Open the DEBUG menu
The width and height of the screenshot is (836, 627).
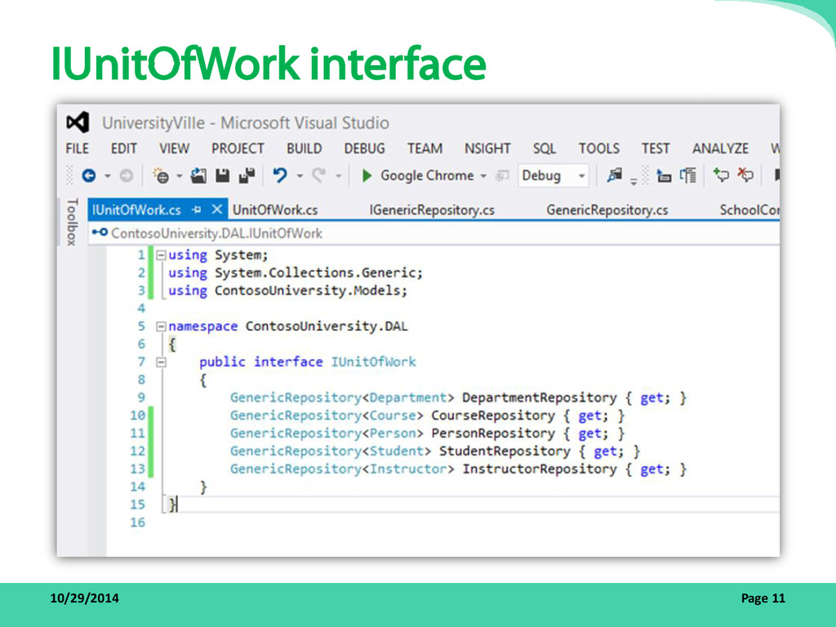(365, 149)
